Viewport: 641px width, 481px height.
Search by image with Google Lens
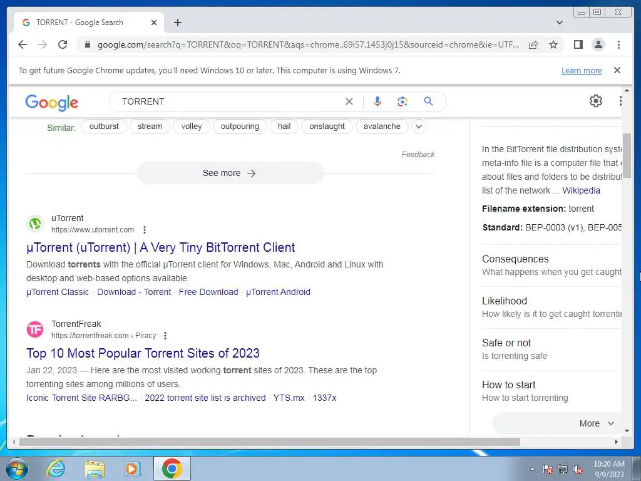click(x=403, y=101)
